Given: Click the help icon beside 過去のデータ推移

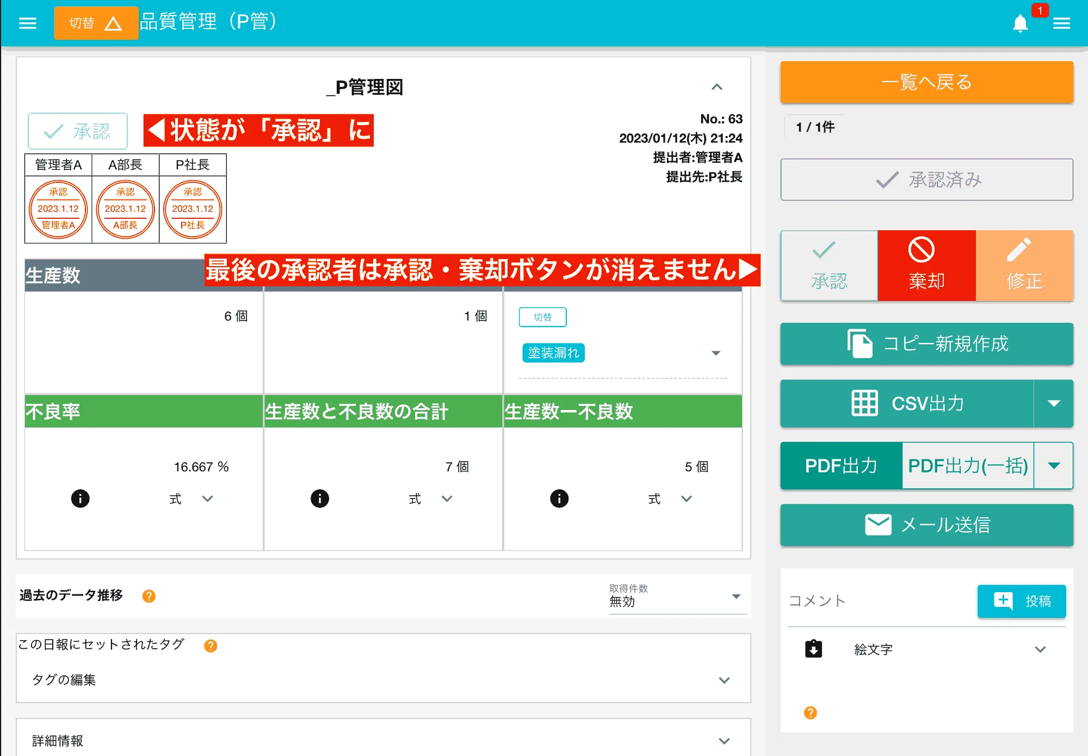Looking at the screenshot, I should pyautogui.click(x=149, y=596).
